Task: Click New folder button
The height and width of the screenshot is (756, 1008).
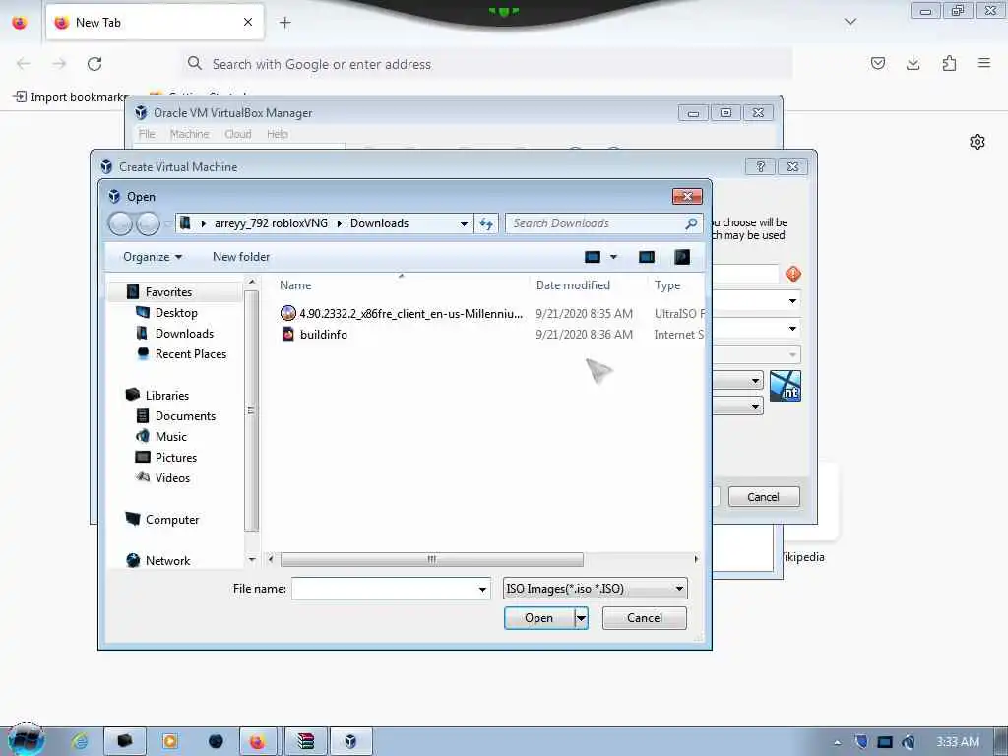Action: (241, 257)
